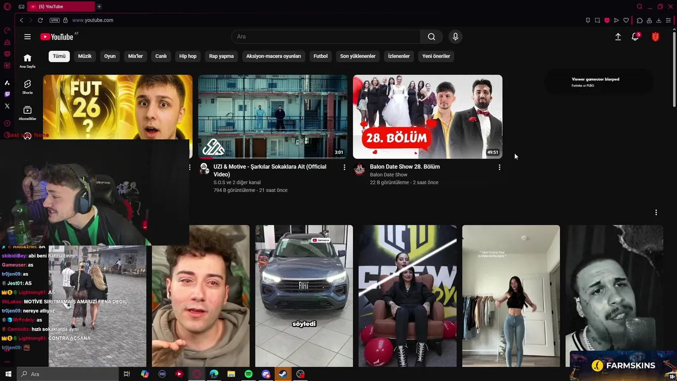Open Shorts from the sidebar
This screenshot has height=381, width=677.
[28, 87]
